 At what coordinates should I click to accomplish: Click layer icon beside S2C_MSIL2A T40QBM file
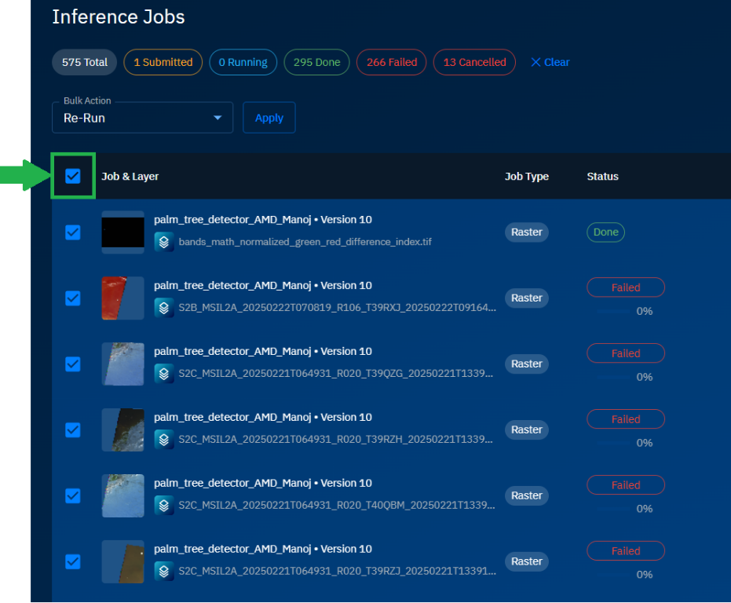[x=163, y=505]
